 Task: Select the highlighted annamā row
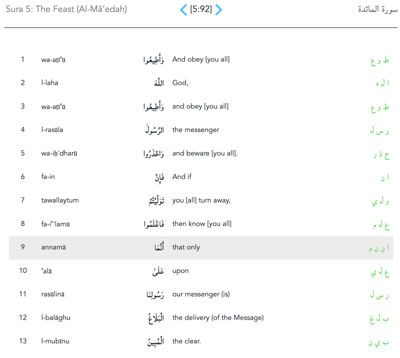point(201,247)
